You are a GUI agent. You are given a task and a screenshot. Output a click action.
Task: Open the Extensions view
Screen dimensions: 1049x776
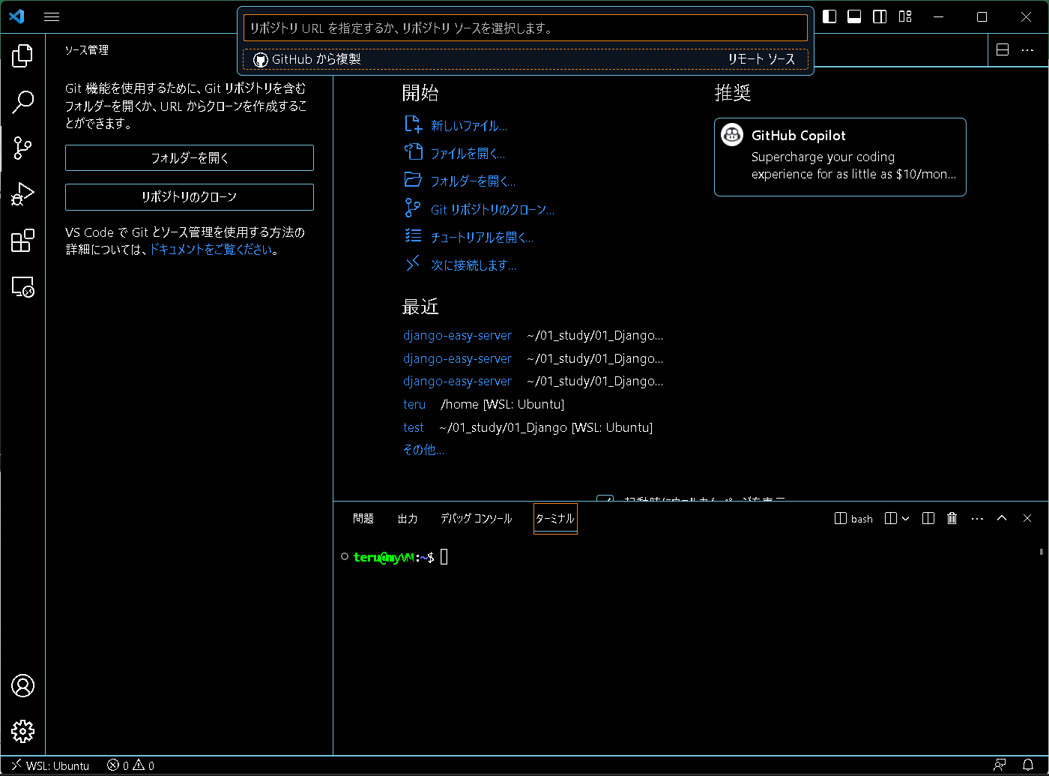tap(22, 241)
